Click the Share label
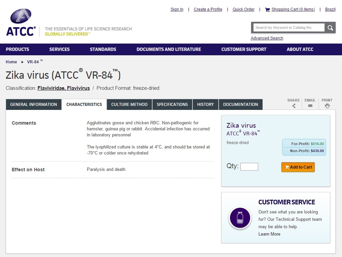 click(293, 100)
